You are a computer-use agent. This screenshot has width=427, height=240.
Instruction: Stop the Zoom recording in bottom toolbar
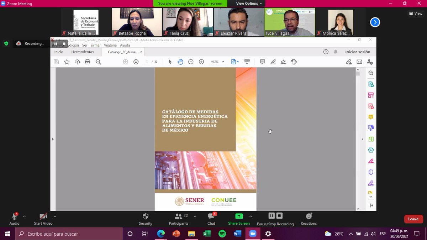(280, 216)
